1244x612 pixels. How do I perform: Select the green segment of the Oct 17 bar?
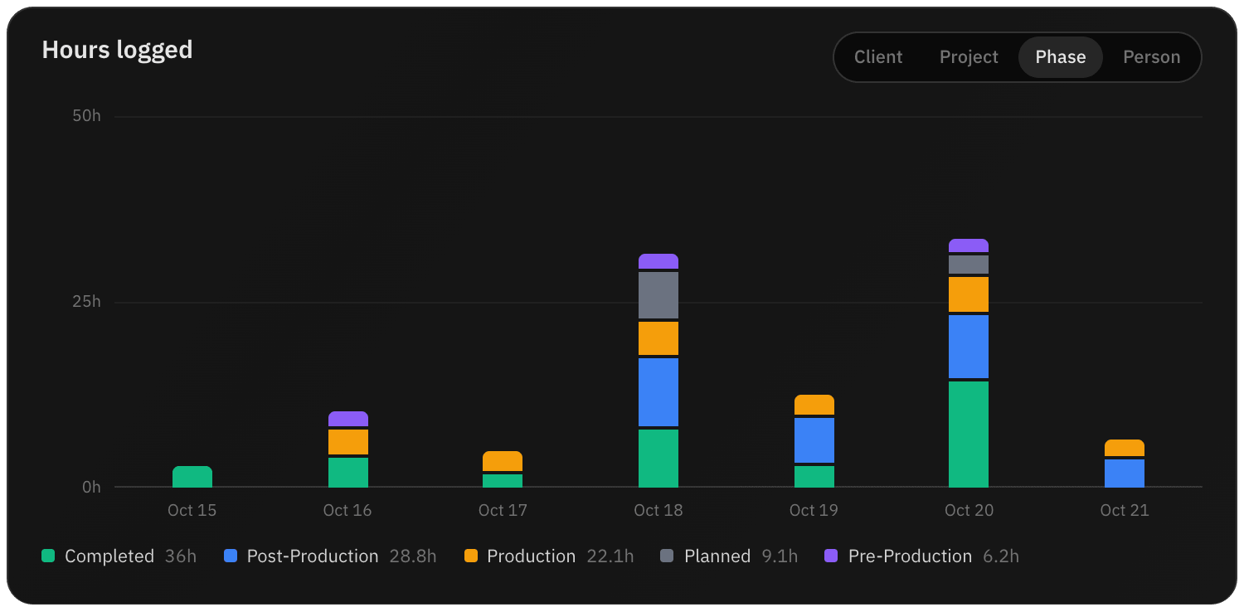click(x=503, y=481)
